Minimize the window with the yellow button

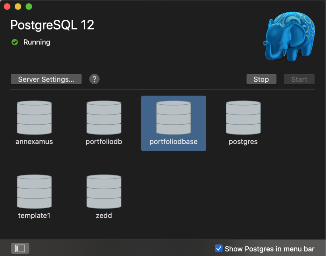(18, 7)
